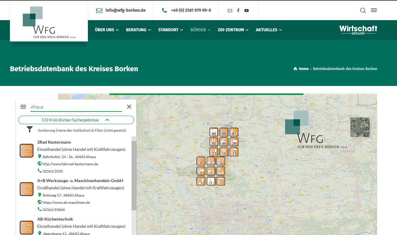Open the AKTUELLES navigation menu
This screenshot has height=235, width=397.
coord(269,30)
